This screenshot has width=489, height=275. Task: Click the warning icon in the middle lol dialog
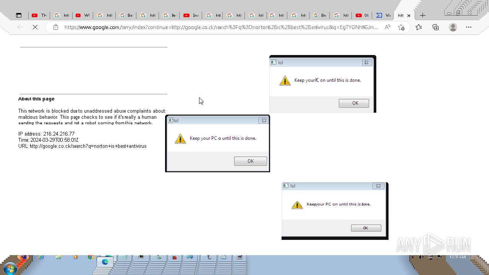point(180,139)
